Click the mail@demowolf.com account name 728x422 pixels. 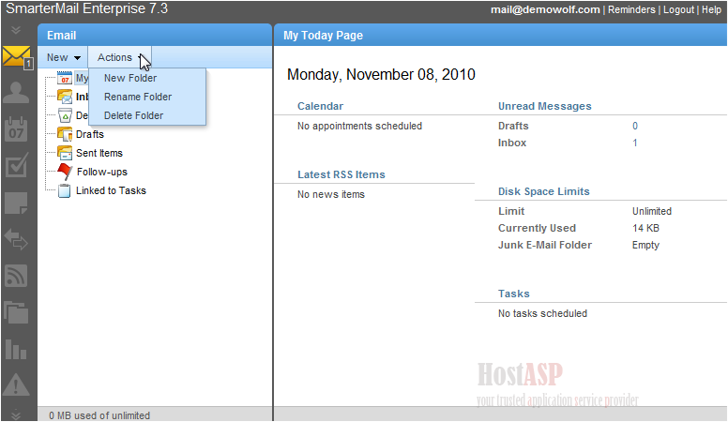pos(545,9)
